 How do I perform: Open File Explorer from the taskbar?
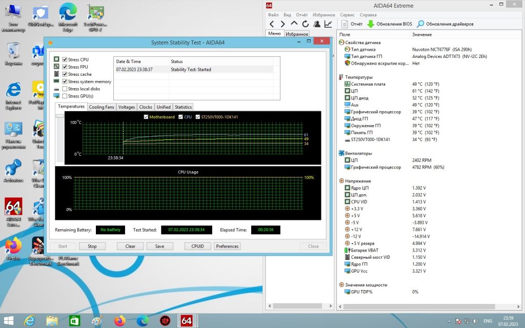[52, 321]
